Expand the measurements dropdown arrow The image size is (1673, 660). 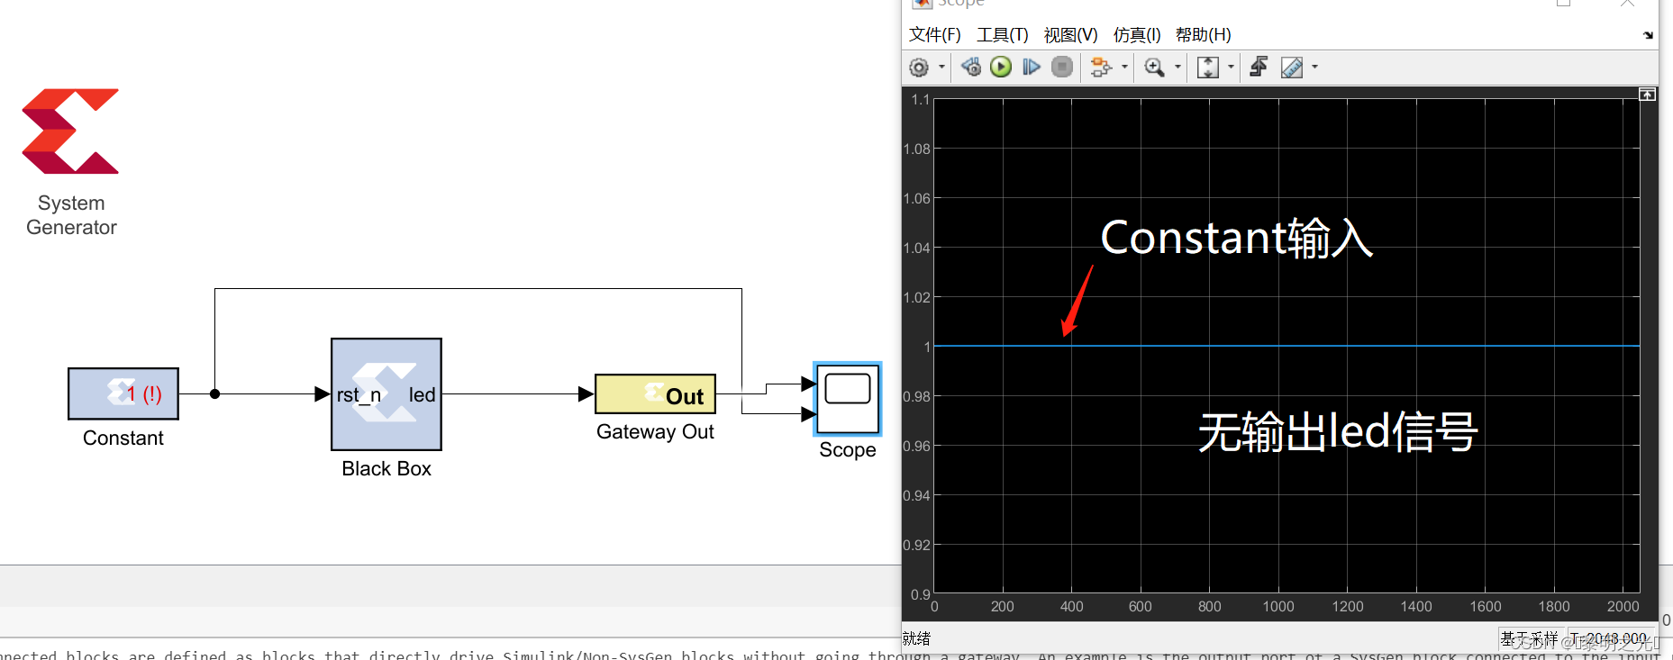click(x=1315, y=68)
